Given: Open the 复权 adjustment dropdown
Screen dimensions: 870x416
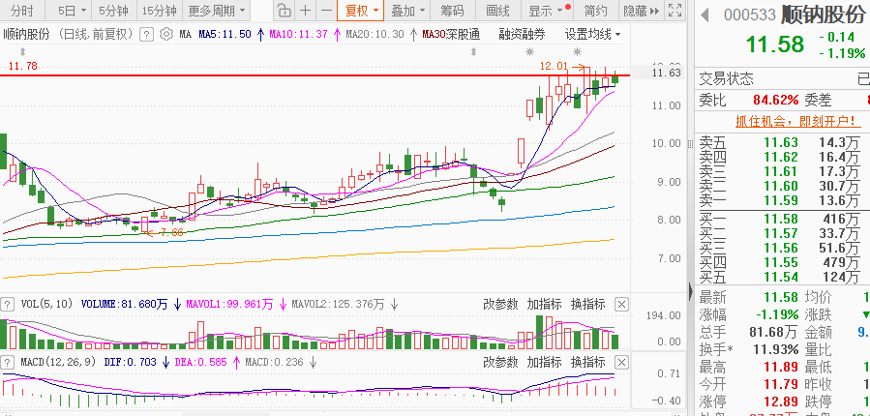Looking at the screenshot, I should tap(360, 11).
